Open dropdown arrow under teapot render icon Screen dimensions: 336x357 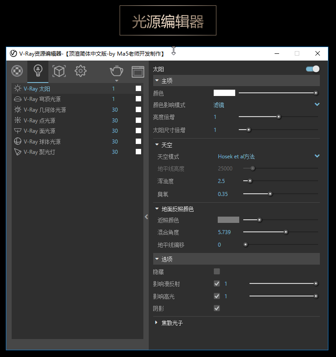point(116,81)
